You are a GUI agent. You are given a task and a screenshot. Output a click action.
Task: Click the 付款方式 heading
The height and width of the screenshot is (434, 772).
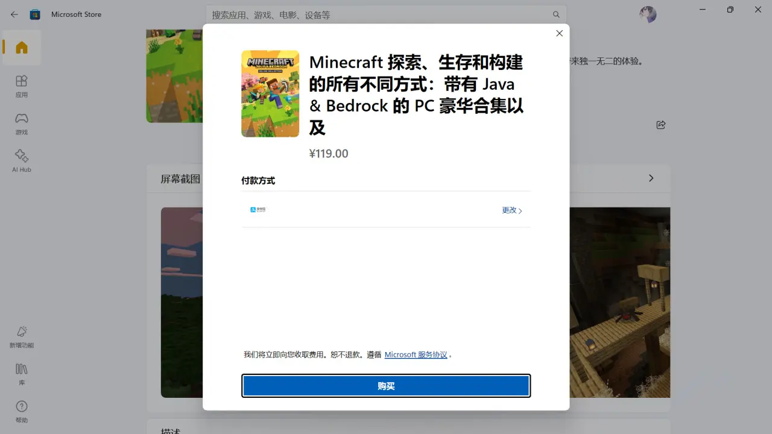pos(258,181)
